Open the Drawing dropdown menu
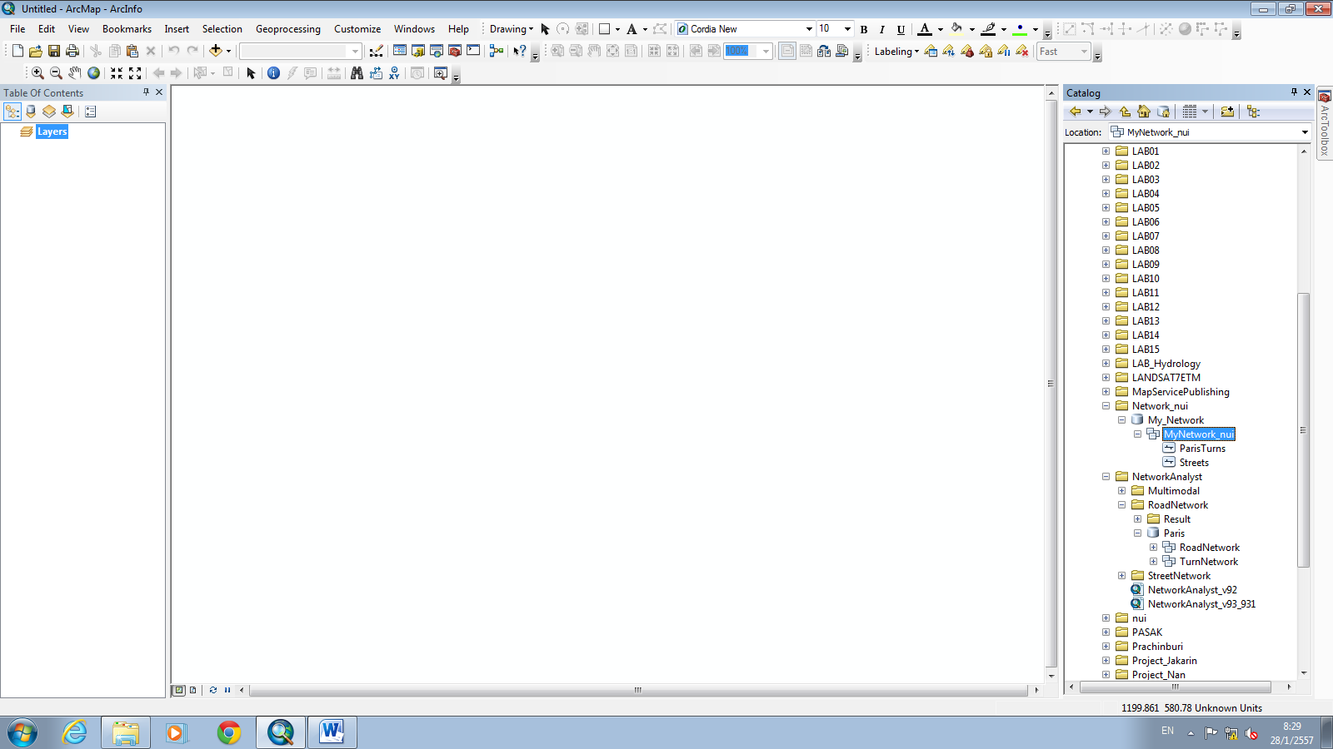The image size is (1333, 749). coord(511,29)
